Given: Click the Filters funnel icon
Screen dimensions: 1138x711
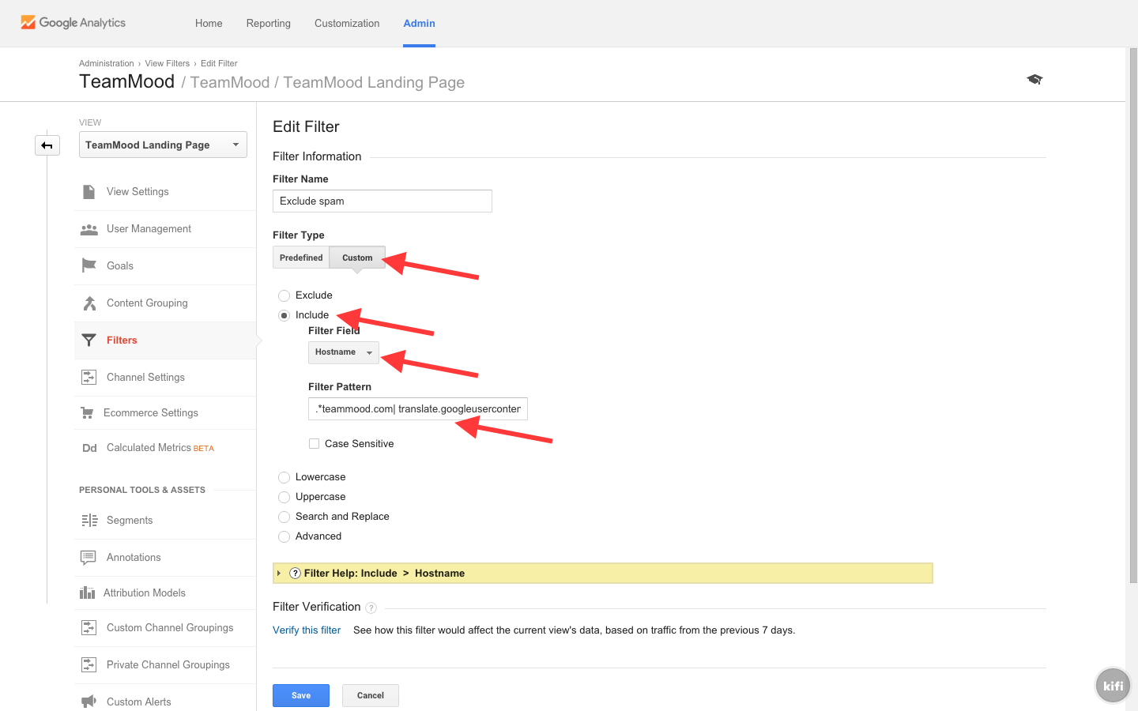Looking at the screenshot, I should coord(89,340).
